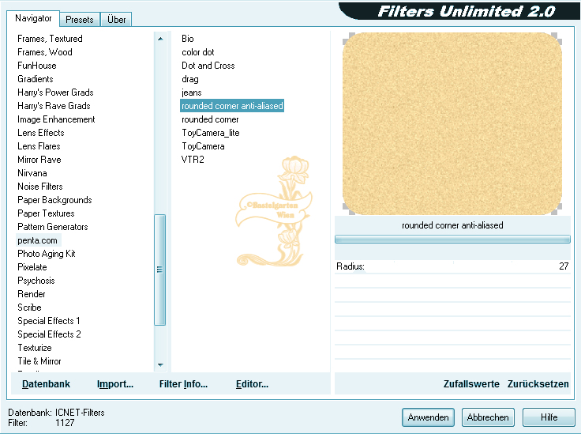Open help with Hilfe button
This screenshot has height=434, width=581.
pyautogui.click(x=549, y=417)
